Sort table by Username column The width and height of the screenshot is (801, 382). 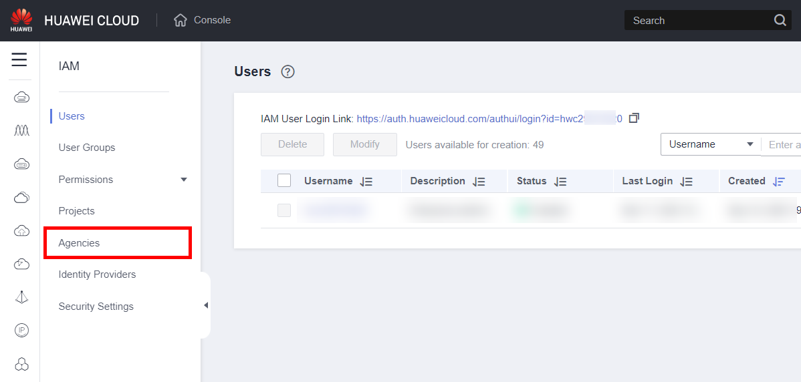click(366, 182)
